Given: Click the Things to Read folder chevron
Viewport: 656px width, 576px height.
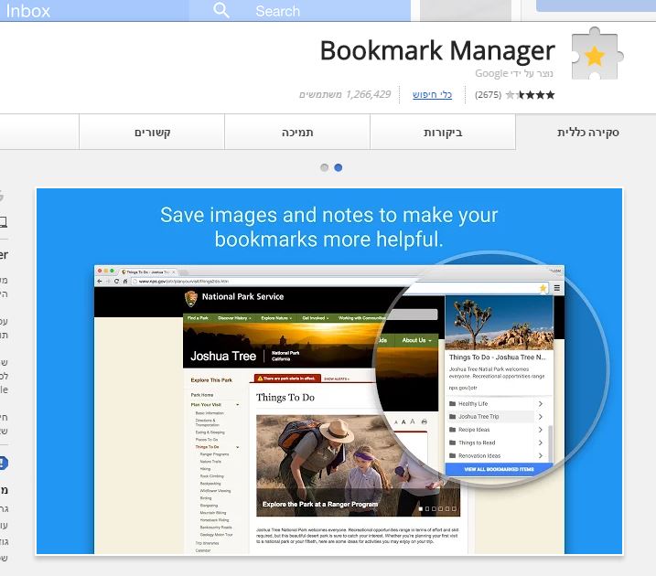Looking at the screenshot, I should pyautogui.click(x=540, y=443).
